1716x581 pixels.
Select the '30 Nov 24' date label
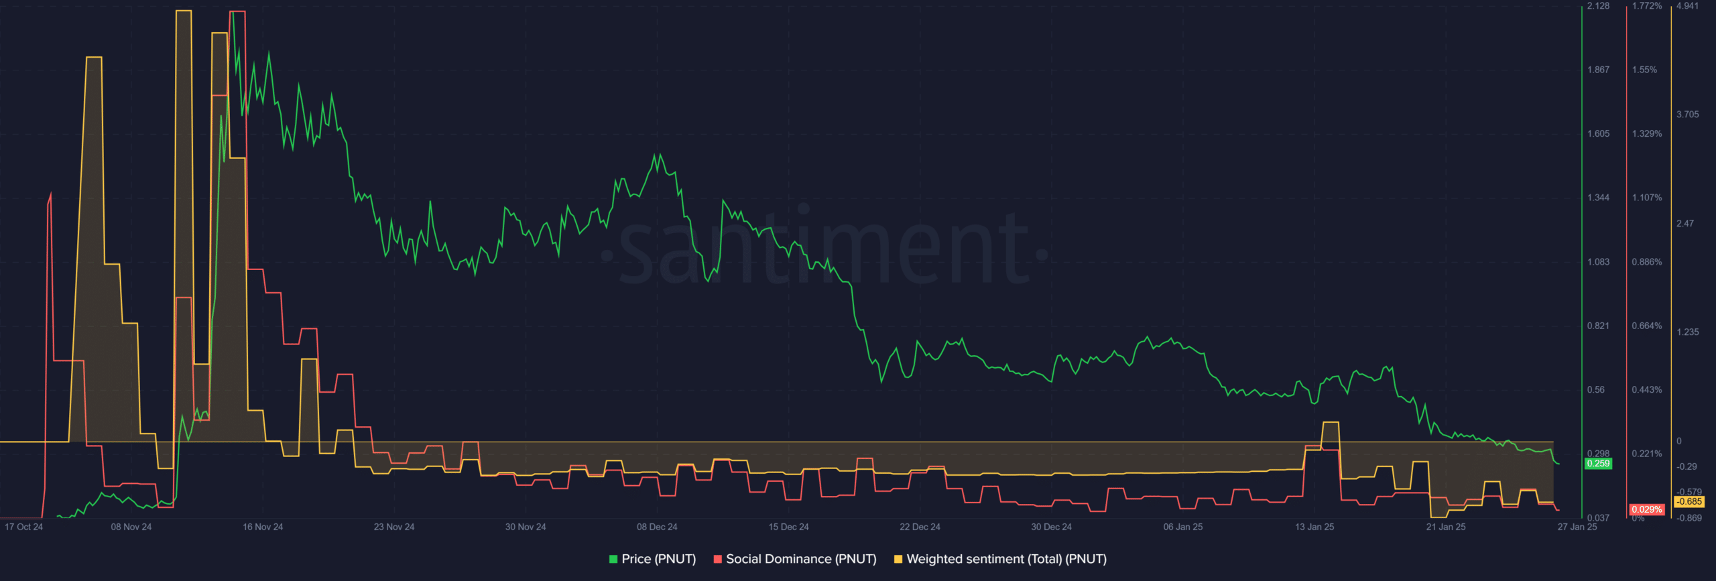(526, 527)
